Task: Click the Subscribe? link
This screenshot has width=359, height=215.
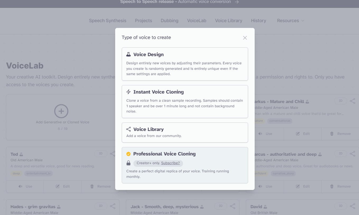Action: coord(170,163)
